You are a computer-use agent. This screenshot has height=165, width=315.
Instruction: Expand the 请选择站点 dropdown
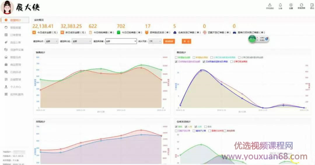point(52,42)
